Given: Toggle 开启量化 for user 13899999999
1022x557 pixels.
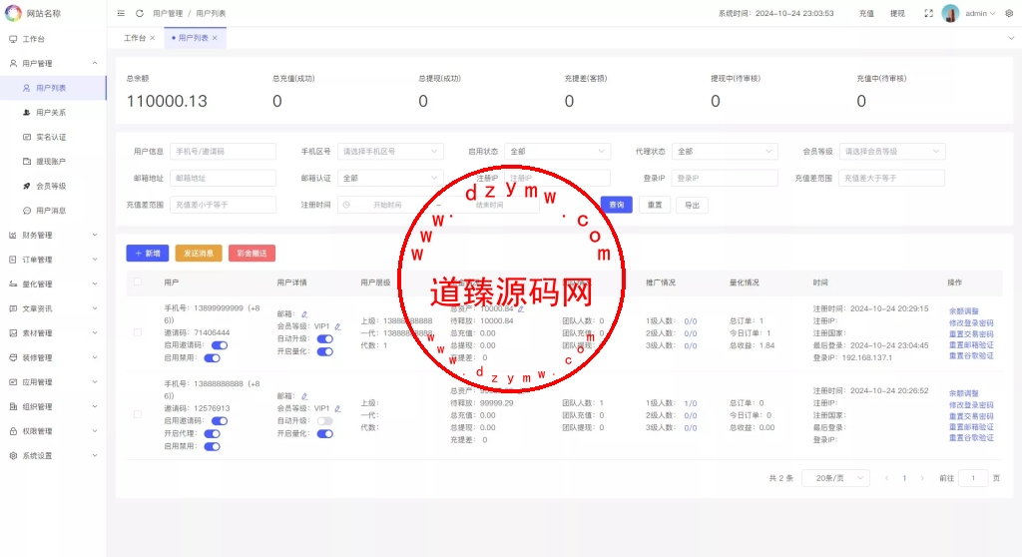Looking at the screenshot, I should click(324, 351).
